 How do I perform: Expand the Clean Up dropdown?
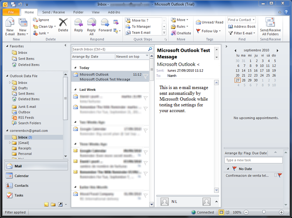click(x=55, y=26)
